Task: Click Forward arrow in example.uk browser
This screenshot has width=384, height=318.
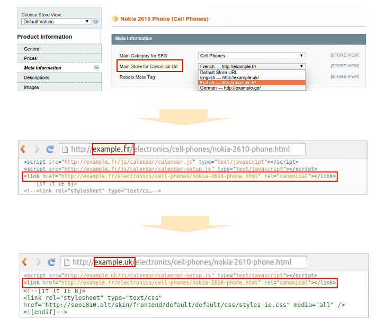Action: 39,262
